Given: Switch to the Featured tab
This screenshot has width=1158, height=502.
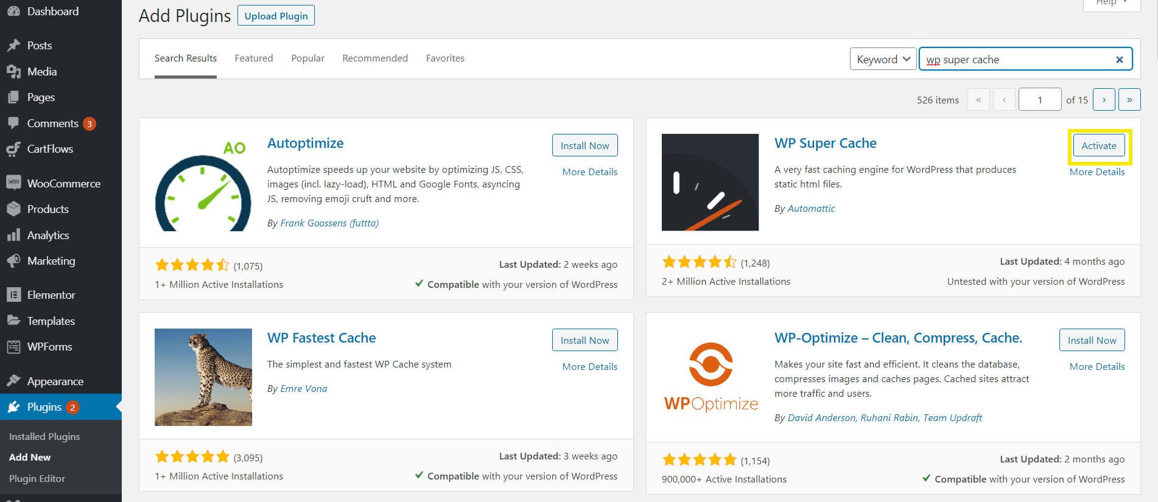Looking at the screenshot, I should pyautogui.click(x=254, y=58).
